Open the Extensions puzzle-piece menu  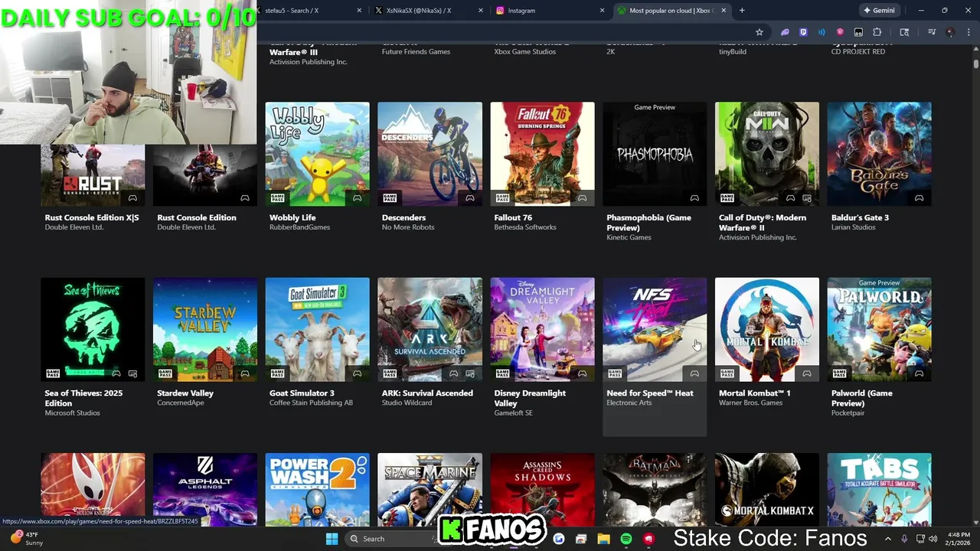pos(877,32)
